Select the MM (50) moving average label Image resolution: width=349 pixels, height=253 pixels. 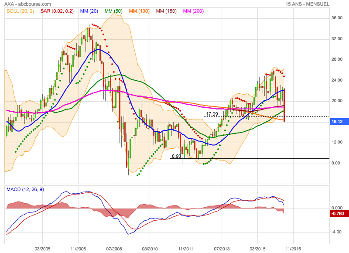pyautogui.click(x=113, y=11)
